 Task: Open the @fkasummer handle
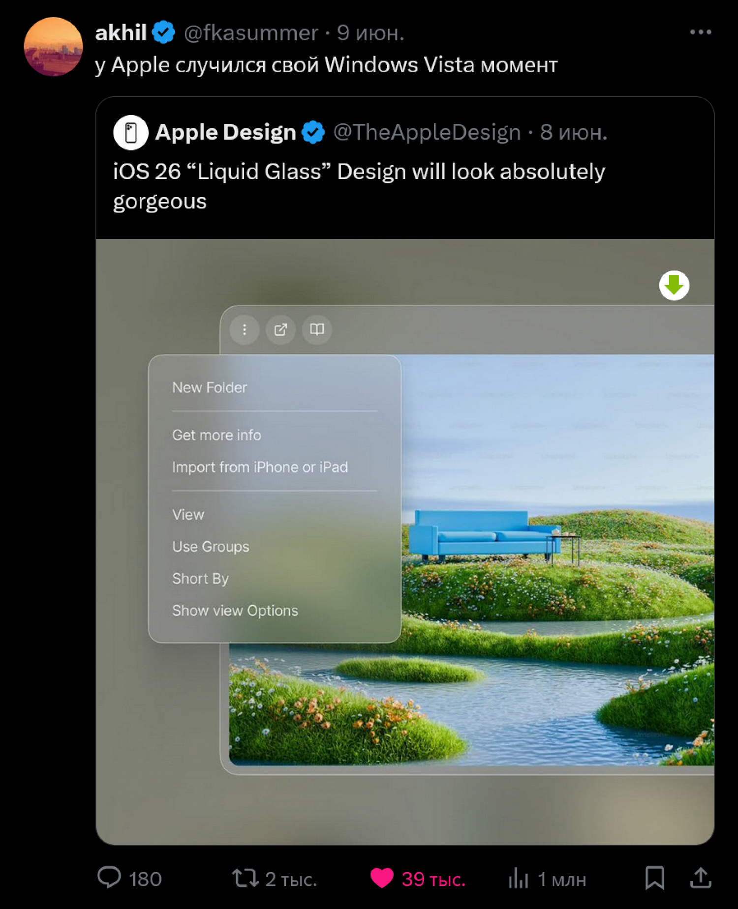coord(251,33)
